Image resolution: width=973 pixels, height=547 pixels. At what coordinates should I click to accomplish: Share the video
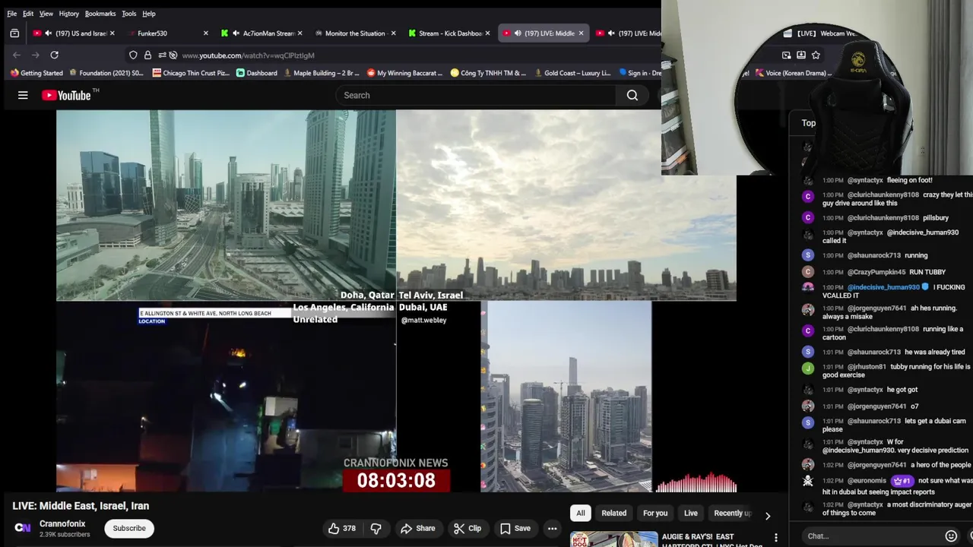[418, 528]
